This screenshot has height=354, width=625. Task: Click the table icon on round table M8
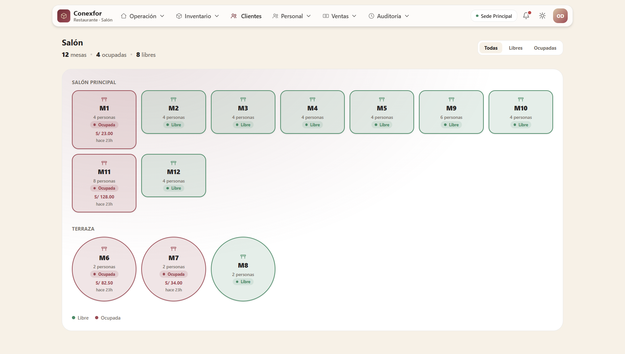coord(243,257)
